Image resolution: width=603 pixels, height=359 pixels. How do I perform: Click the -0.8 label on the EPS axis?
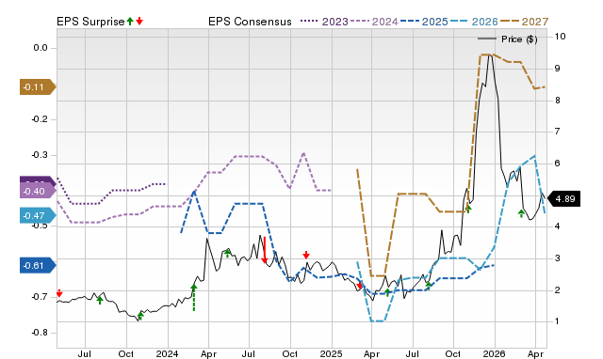(x=40, y=333)
